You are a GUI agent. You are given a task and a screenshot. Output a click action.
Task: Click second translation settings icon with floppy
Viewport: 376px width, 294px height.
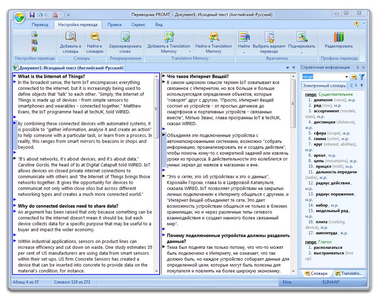(35, 41)
